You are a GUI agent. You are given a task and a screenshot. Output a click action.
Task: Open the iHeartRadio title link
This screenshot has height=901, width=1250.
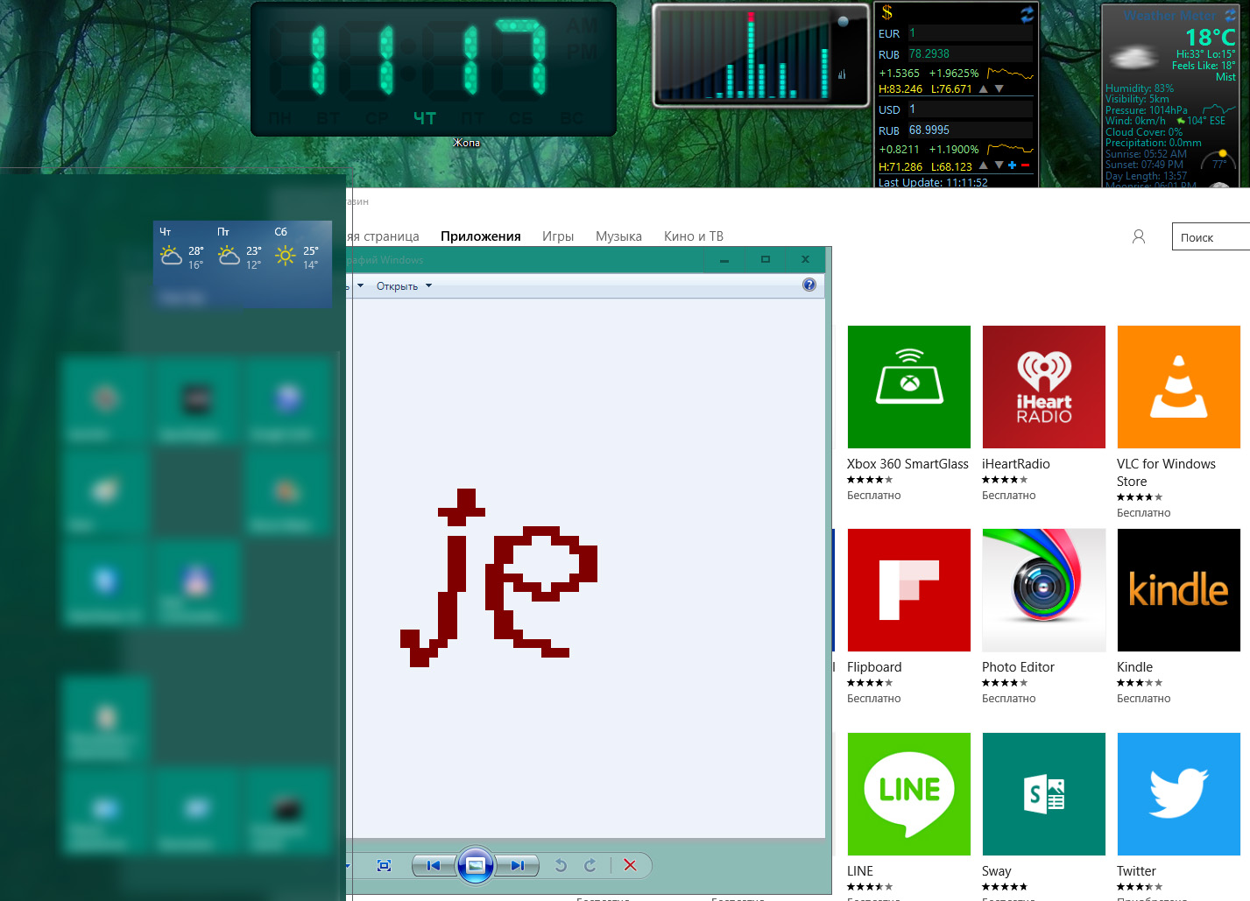coord(1016,464)
